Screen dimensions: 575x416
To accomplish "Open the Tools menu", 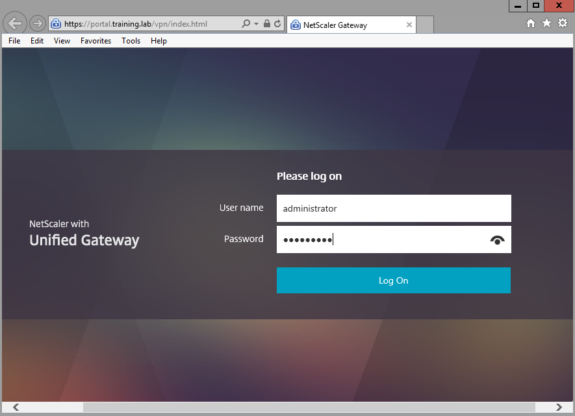I will coord(131,41).
